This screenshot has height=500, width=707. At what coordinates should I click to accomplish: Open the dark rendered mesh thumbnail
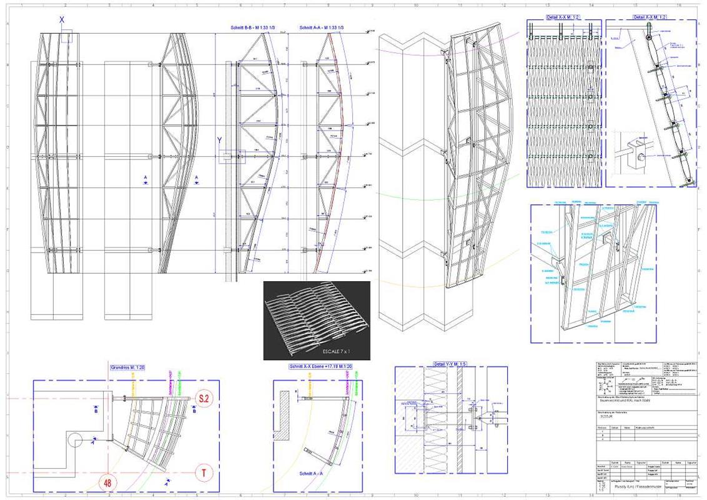[317, 321]
